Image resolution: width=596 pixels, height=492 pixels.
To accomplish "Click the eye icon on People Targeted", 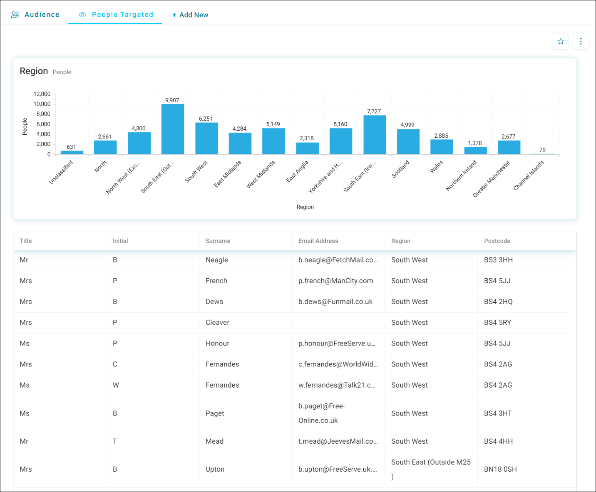I will pyautogui.click(x=82, y=15).
